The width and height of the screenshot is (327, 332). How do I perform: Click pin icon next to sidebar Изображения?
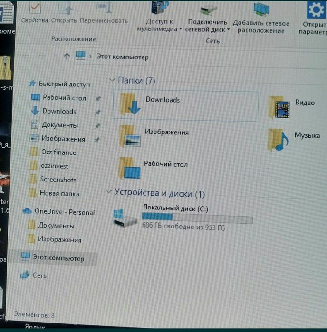(x=96, y=140)
